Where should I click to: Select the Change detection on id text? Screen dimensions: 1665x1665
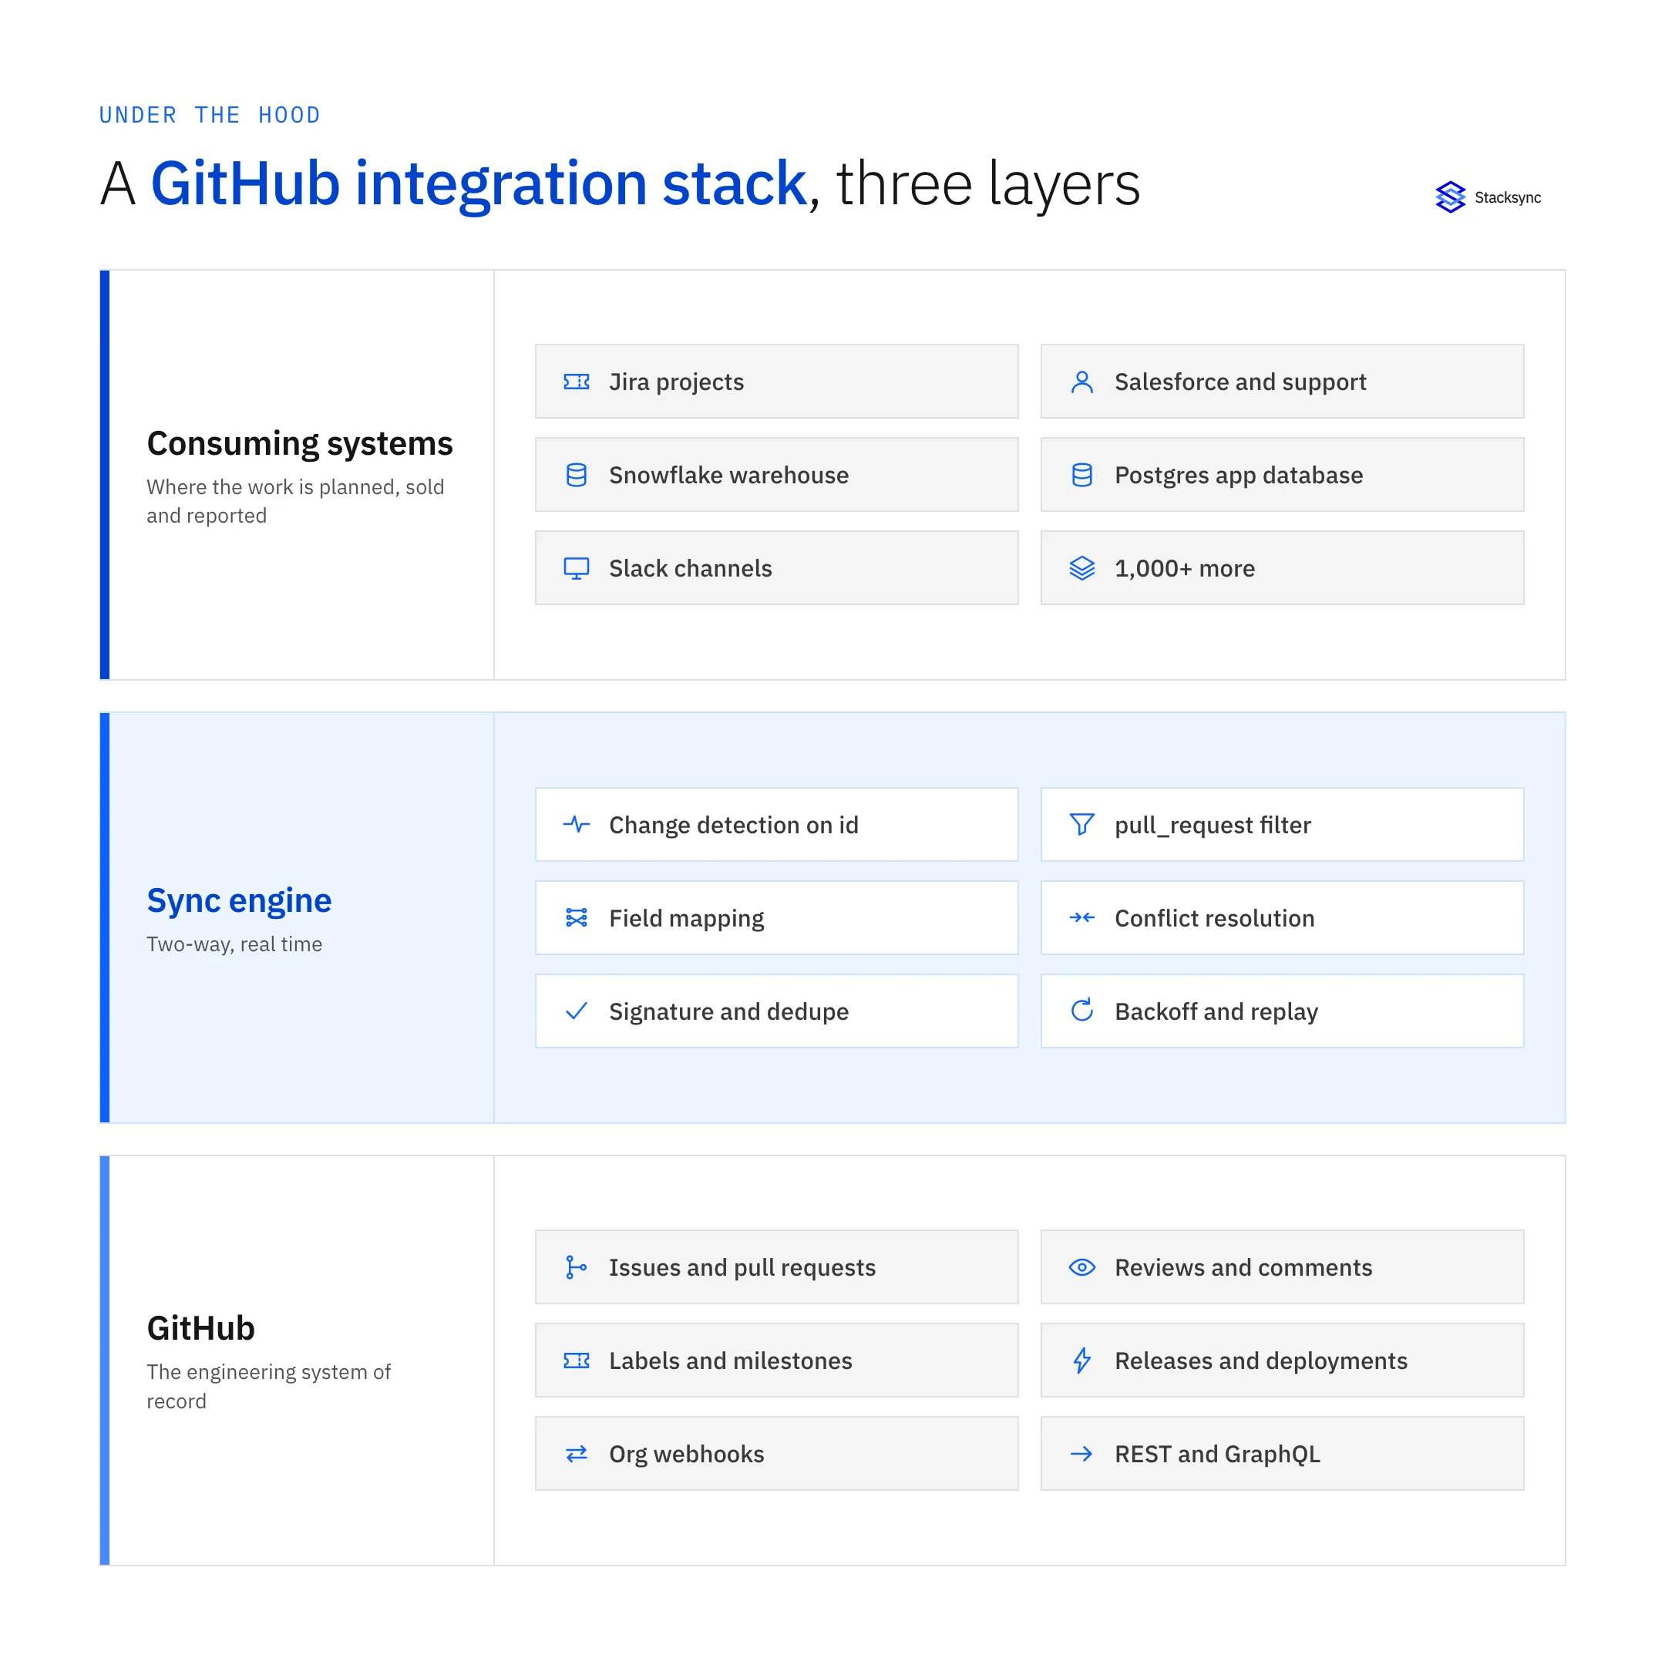pyautogui.click(x=735, y=825)
